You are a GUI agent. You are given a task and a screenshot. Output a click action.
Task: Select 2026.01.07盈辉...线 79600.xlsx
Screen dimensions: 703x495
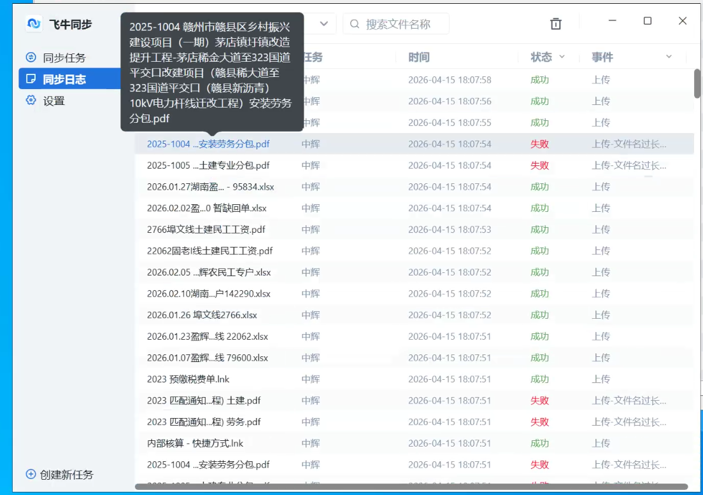coord(415,358)
